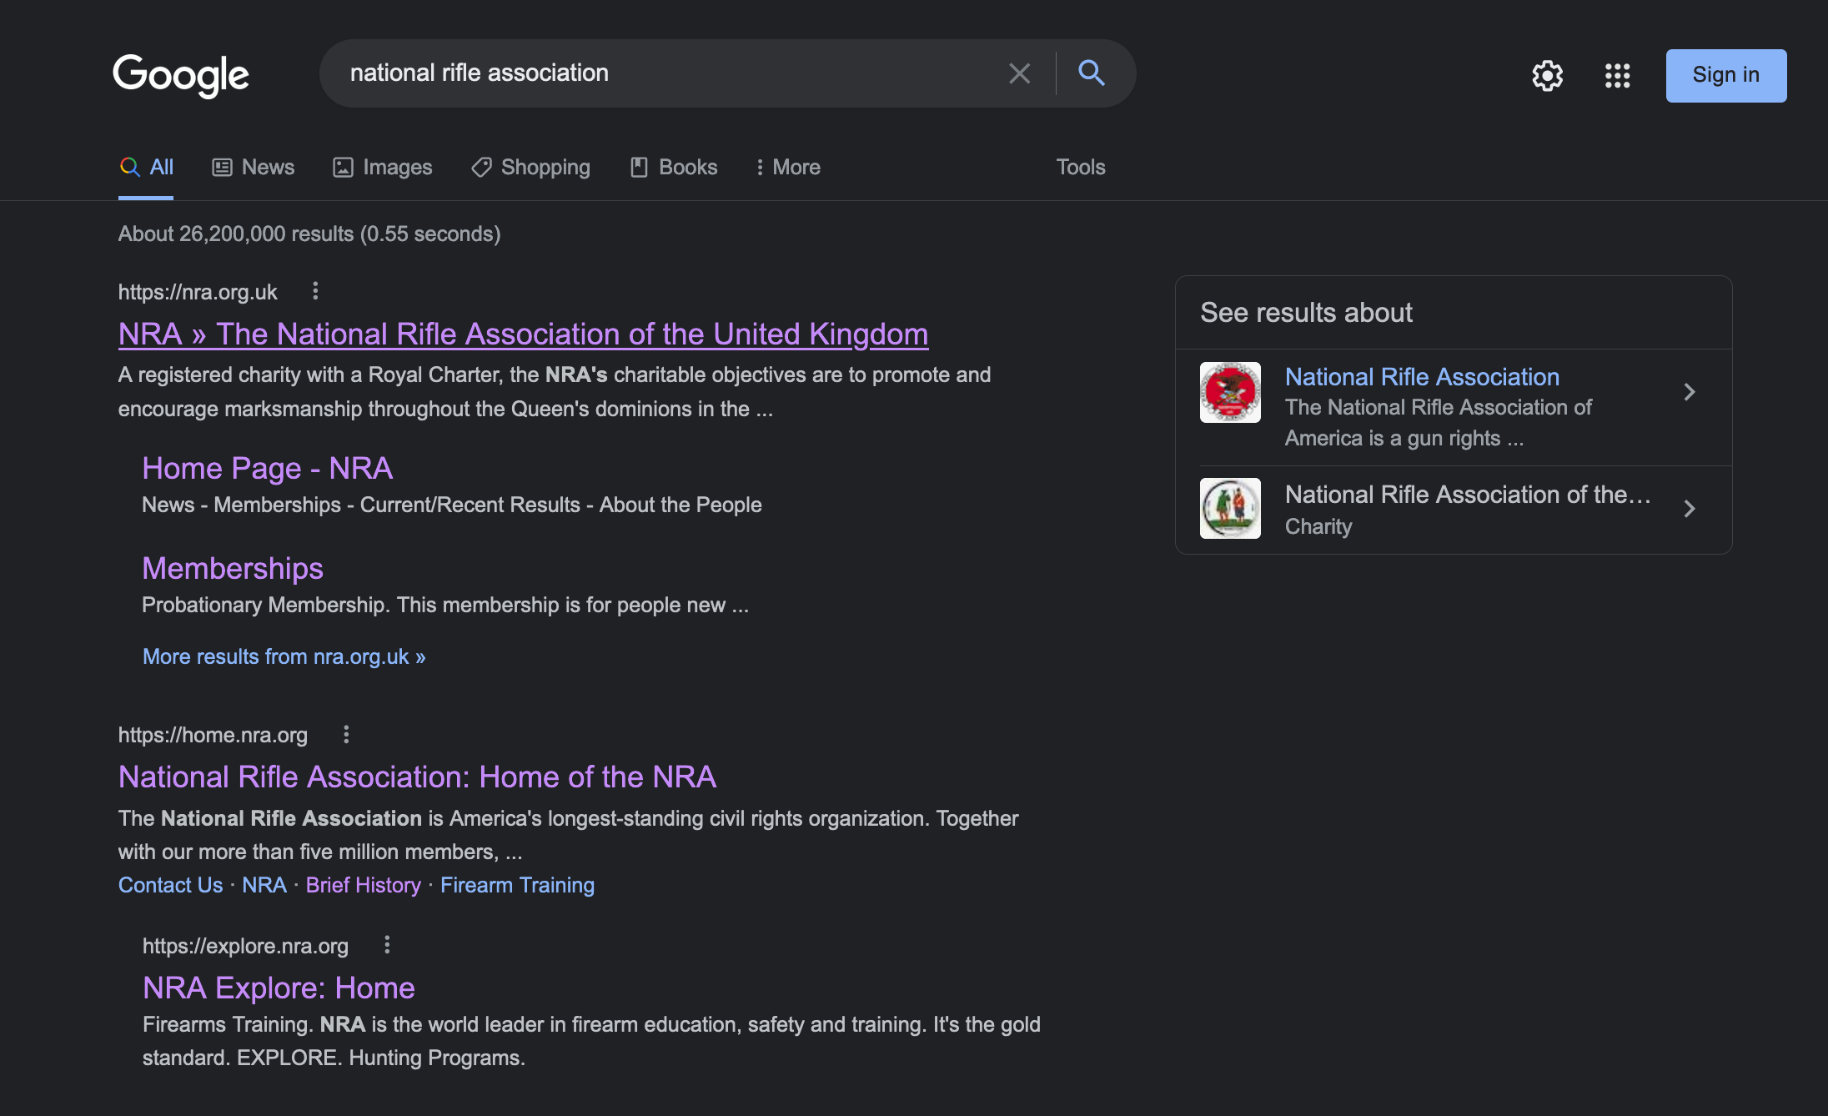Image resolution: width=1828 pixels, height=1116 pixels.
Task: Expand the National Rifle Association chevron
Action: click(1689, 392)
